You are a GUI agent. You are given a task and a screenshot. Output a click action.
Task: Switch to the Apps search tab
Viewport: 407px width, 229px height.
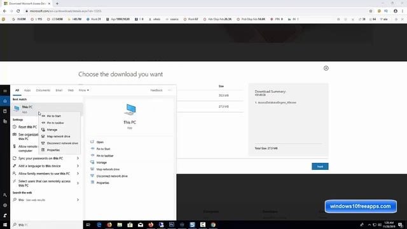click(27, 90)
